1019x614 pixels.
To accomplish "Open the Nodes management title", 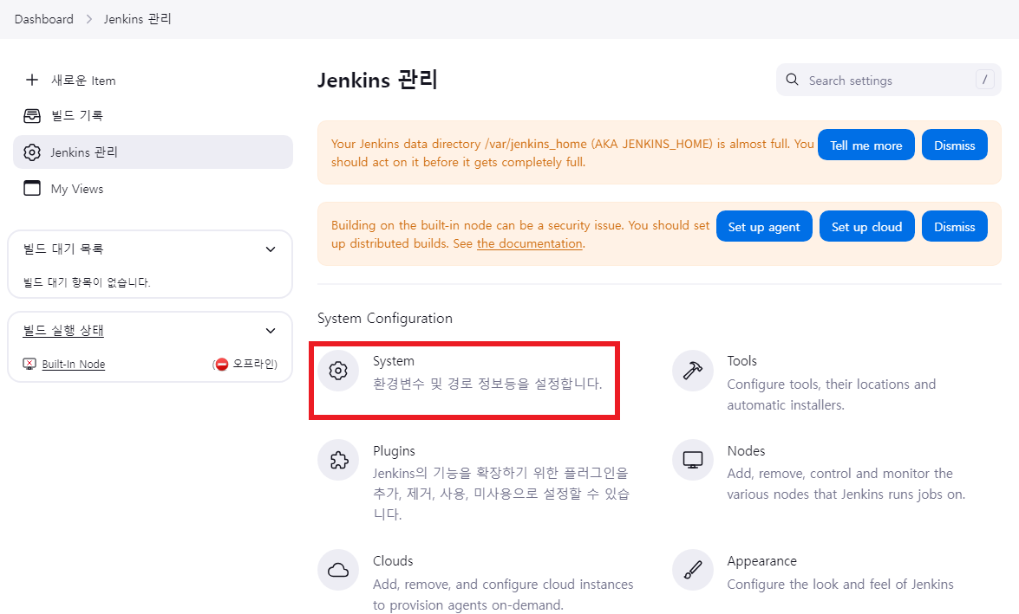I will pyautogui.click(x=746, y=451).
